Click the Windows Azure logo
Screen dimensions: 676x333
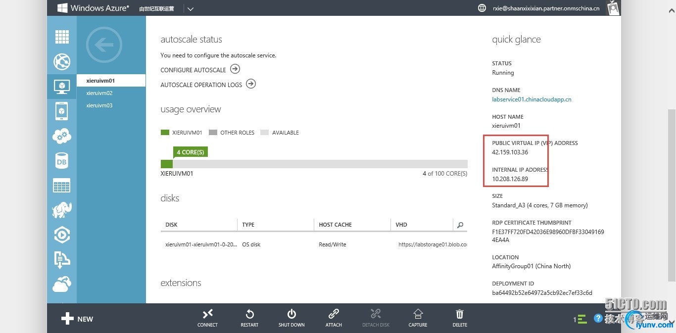tap(93, 8)
